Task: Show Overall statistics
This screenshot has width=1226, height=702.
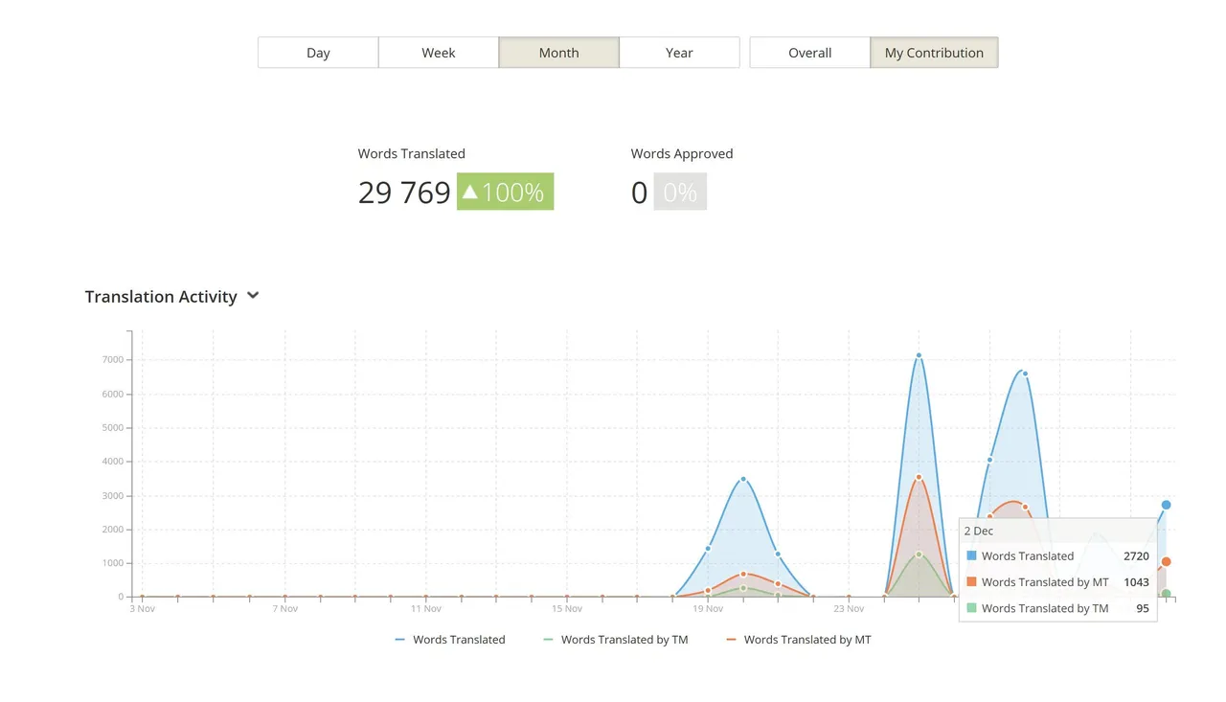Action: click(x=809, y=53)
